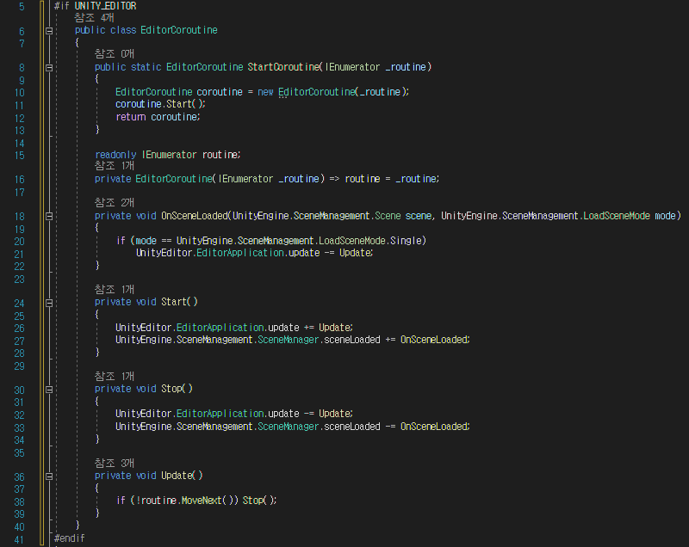Click 'LoadSceneMode.Single' in the if condition
Screen dimensions: 689x547
(370, 241)
